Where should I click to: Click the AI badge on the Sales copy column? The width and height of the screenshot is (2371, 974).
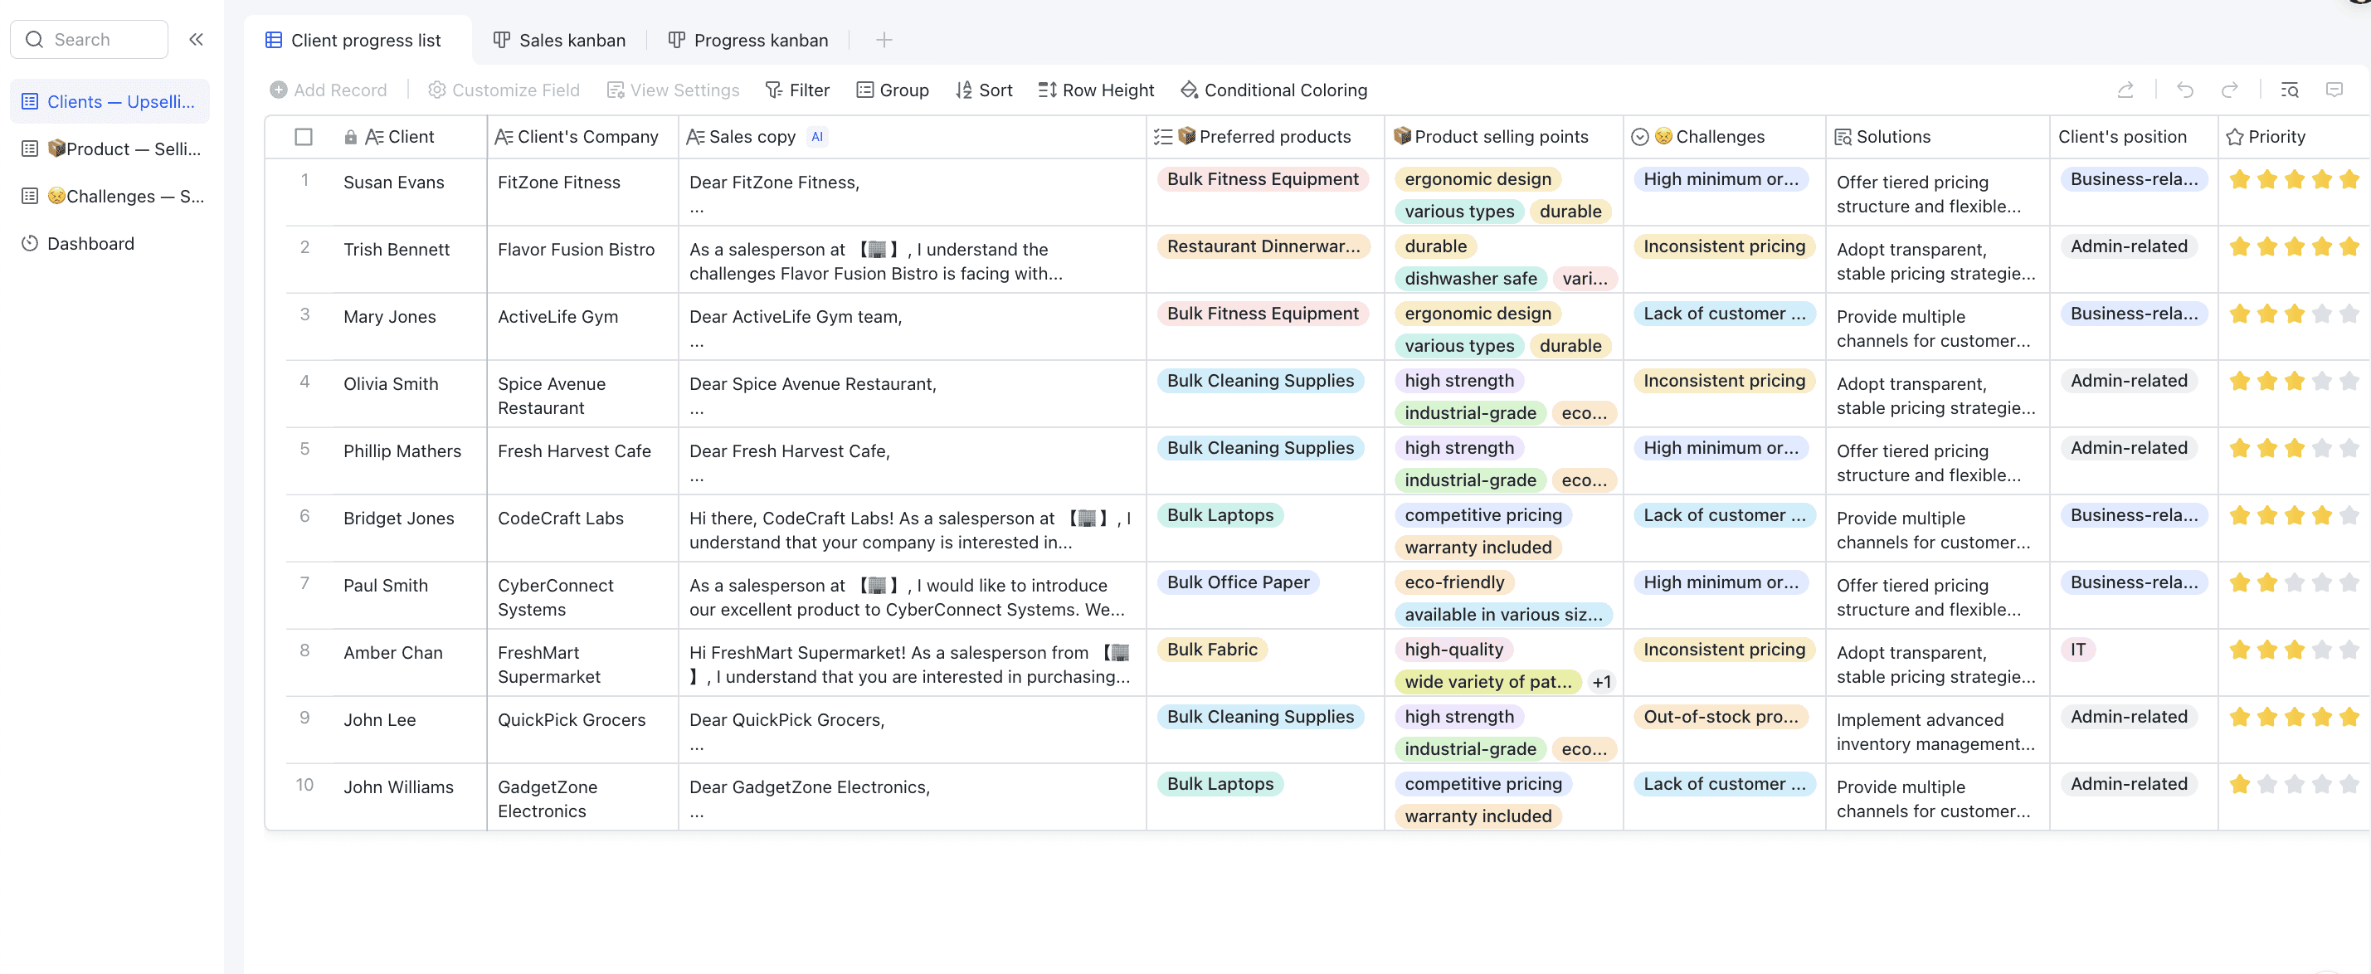[816, 137]
